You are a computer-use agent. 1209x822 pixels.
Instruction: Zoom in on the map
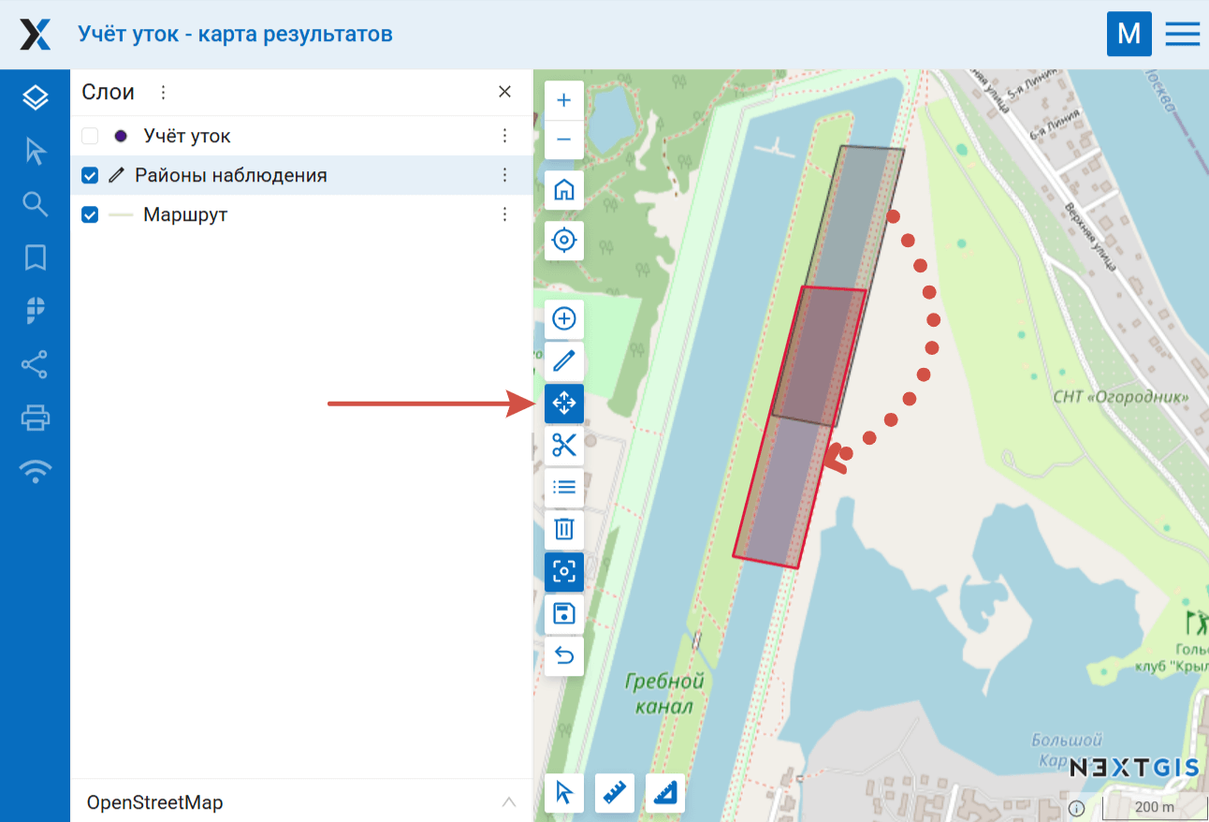pyautogui.click(x=564, y=101)
